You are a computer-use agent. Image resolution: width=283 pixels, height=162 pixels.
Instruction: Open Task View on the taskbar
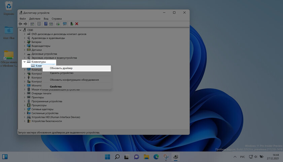click(x=127, y=157)
